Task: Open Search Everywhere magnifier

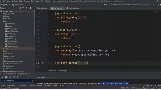Action: click(158, 5)
